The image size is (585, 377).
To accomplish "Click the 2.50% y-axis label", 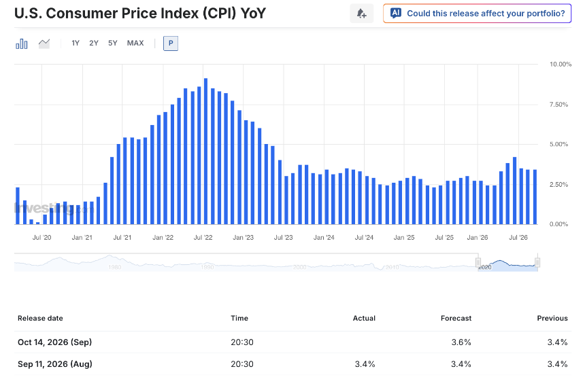I will point(558,185).
